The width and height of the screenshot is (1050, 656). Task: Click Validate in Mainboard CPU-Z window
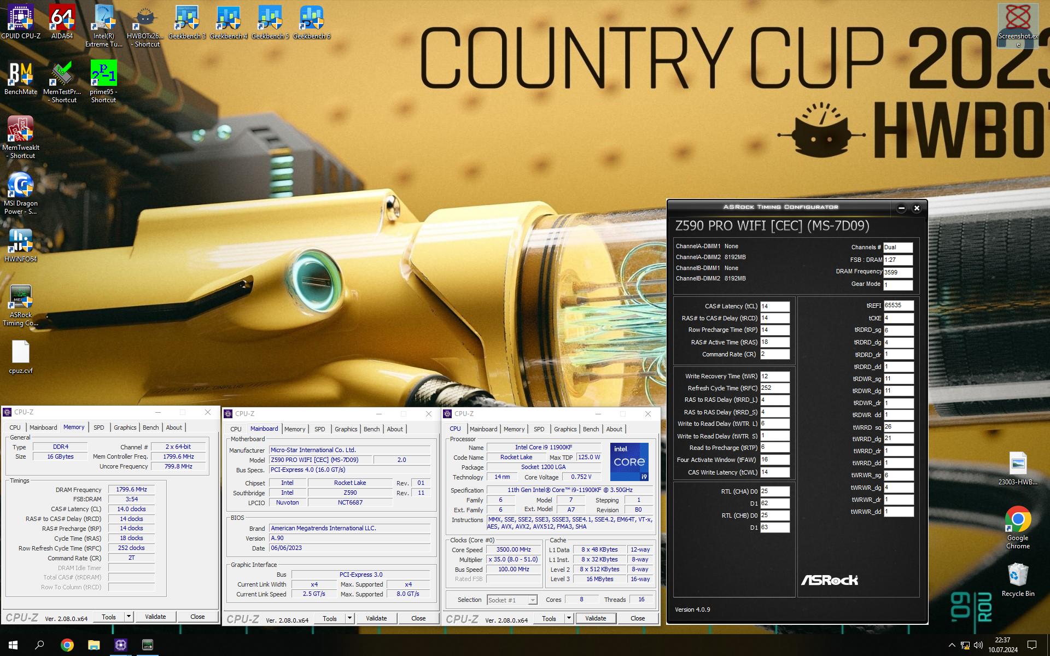pyautogui.click(x=376, y=618)
